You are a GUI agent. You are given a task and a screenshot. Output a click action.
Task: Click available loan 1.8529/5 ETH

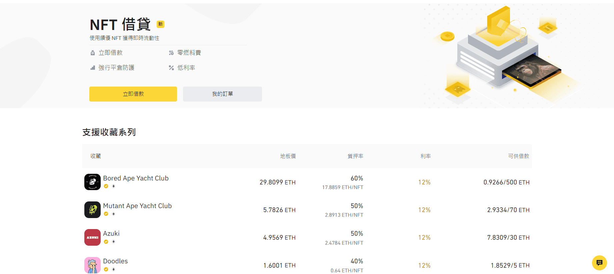tap(510, 265)
